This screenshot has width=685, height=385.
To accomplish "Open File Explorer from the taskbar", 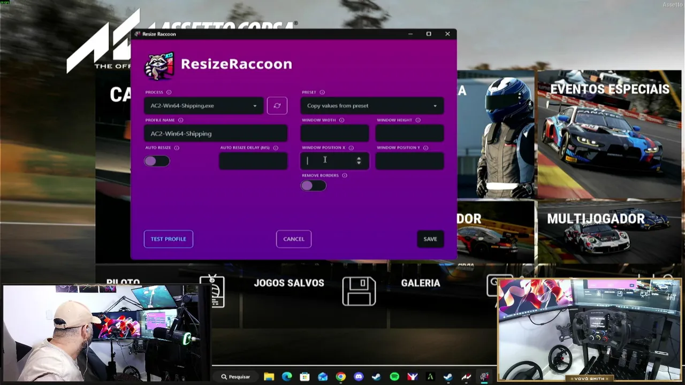I will pyautogui.click(x=269, y=377).
